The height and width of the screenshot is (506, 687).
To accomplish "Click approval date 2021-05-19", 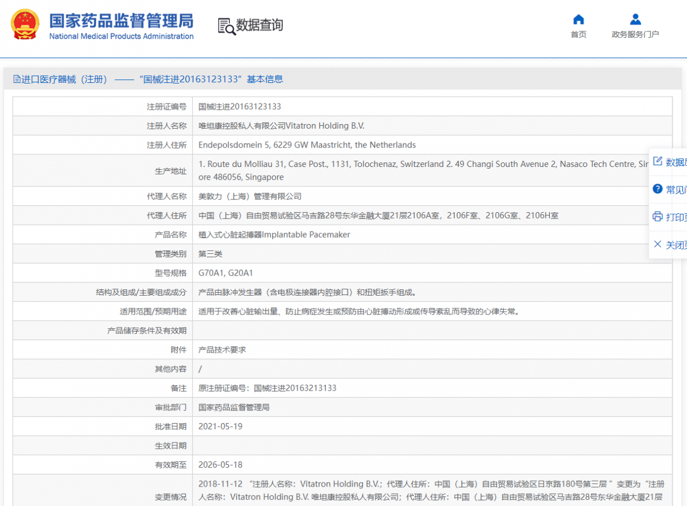I will 220,426.
